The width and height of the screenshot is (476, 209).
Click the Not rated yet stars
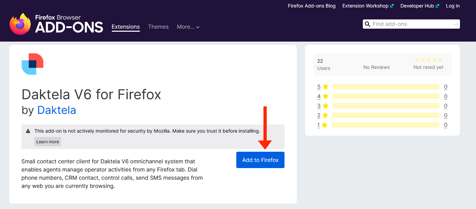tap(428, 60)
